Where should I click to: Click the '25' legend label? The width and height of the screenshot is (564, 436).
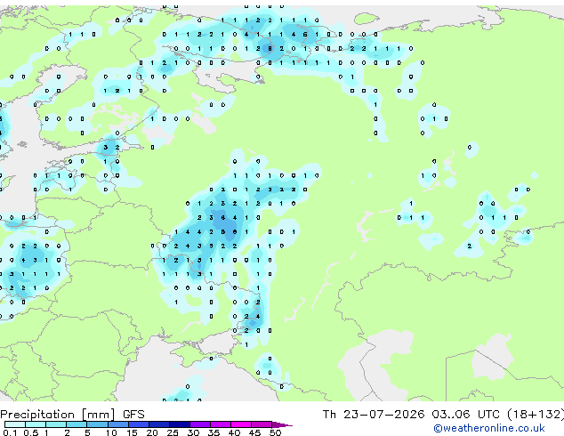click(173, 432)
